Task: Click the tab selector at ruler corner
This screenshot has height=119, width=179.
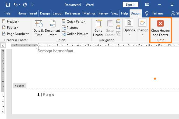Action: [x=3, y=46]
